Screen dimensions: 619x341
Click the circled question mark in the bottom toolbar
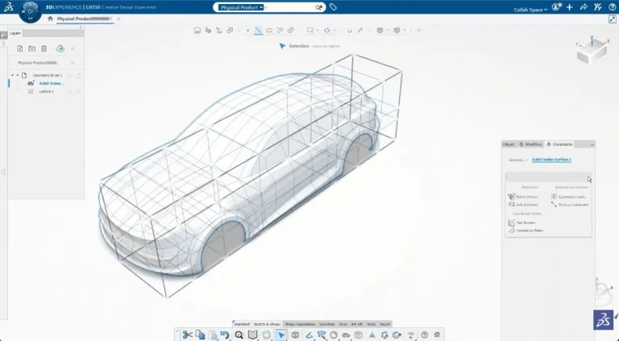[425, 335]
